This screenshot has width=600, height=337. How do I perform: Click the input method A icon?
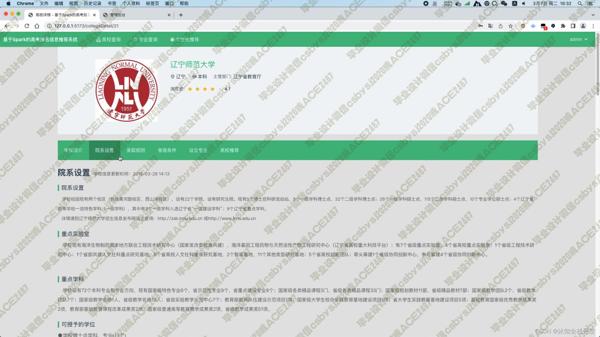[515, 3]
